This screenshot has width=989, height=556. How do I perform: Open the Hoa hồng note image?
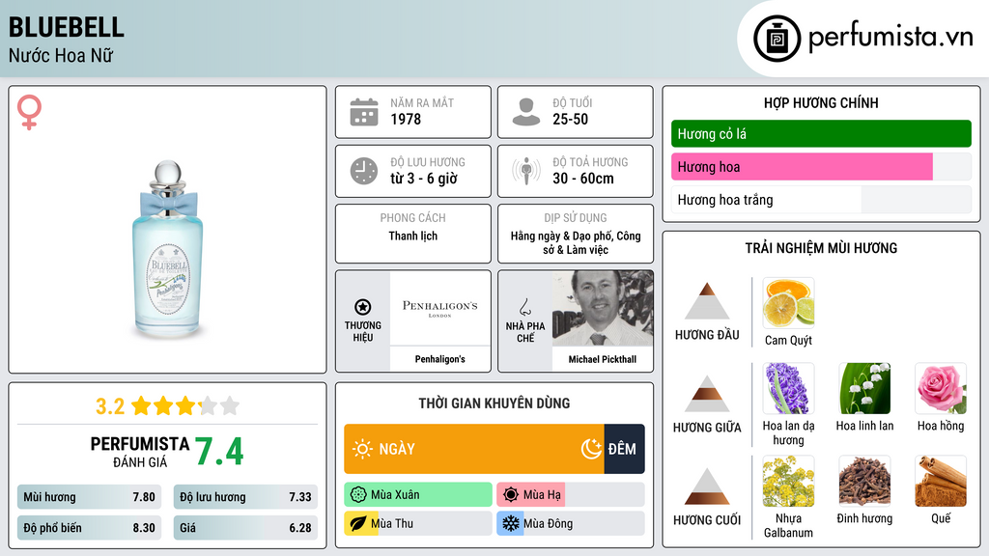[941, 388]
